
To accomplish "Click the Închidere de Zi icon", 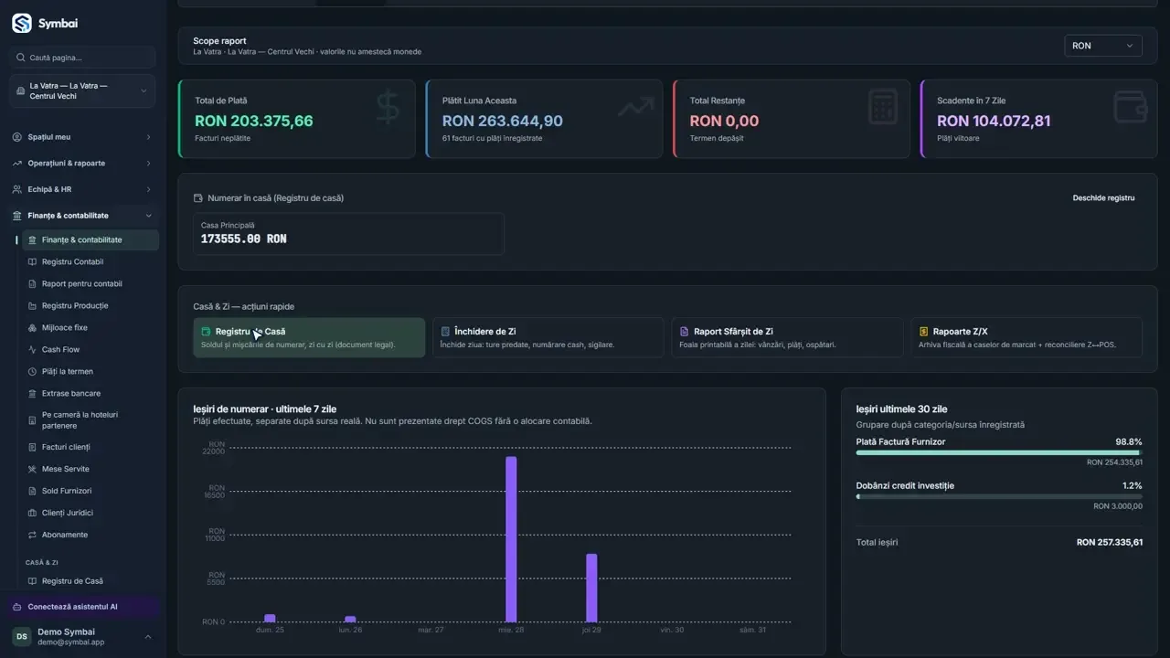I will pos(446,332).
